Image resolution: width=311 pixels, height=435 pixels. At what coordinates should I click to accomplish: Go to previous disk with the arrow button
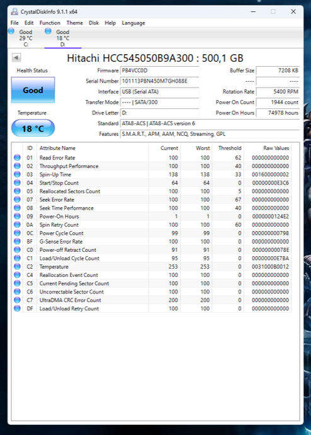pyautogui.click(x=16, y=58)
